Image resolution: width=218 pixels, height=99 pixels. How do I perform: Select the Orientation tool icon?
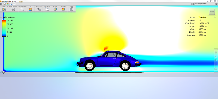[22, 9]
